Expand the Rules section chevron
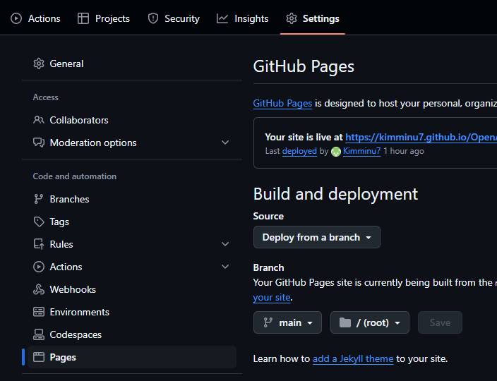Viewport: 497px width, 381px height. tap(225, 244)
